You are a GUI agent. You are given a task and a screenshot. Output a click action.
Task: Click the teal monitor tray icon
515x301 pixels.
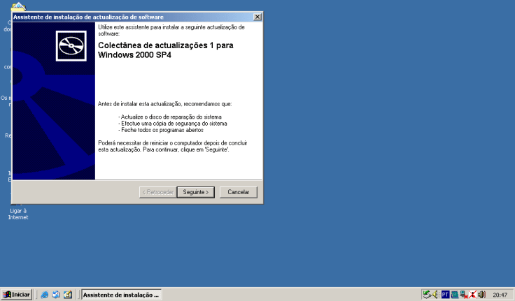point(454,295)
